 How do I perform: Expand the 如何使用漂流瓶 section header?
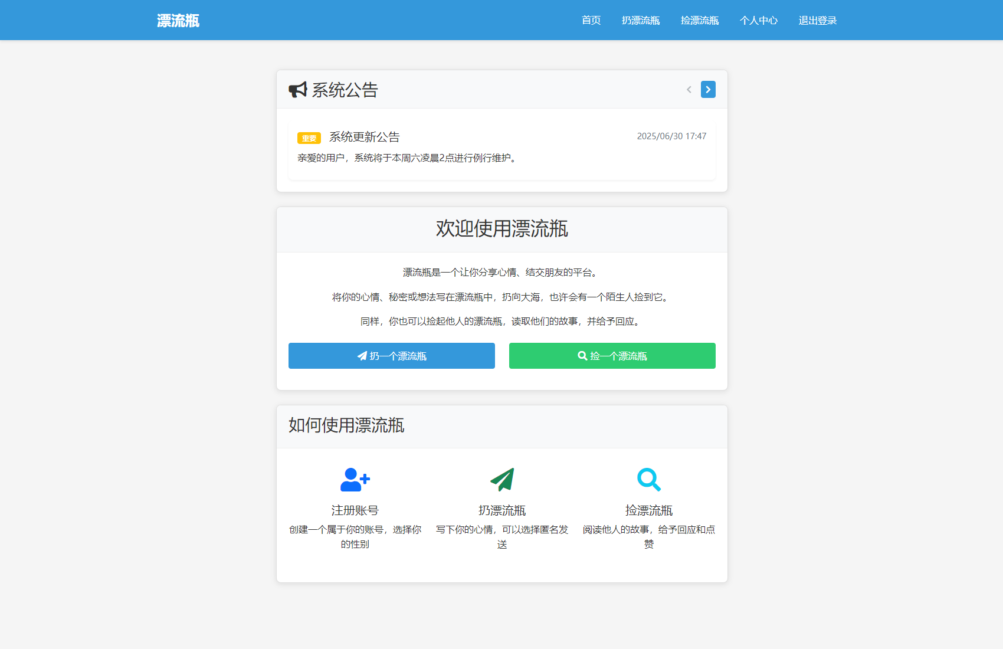[346, 425]
